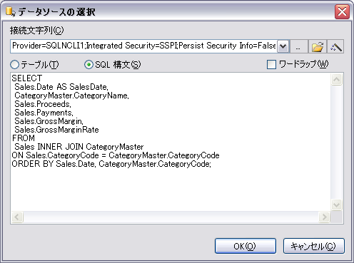Screen dimensions: 354x263
Task: Click the ellipsis browse button
Action: (298, 46)
